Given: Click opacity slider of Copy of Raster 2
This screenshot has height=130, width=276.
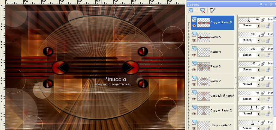Looking at the screenshot, I should click(249, 108).
